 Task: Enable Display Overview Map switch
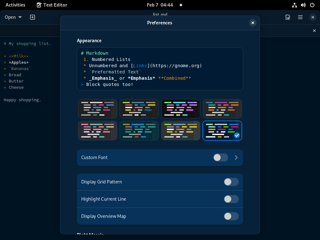pos(231,216)
